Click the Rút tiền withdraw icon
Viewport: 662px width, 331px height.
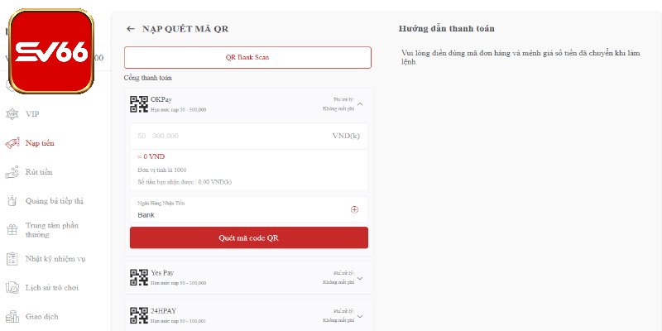[x=12, y=172]
